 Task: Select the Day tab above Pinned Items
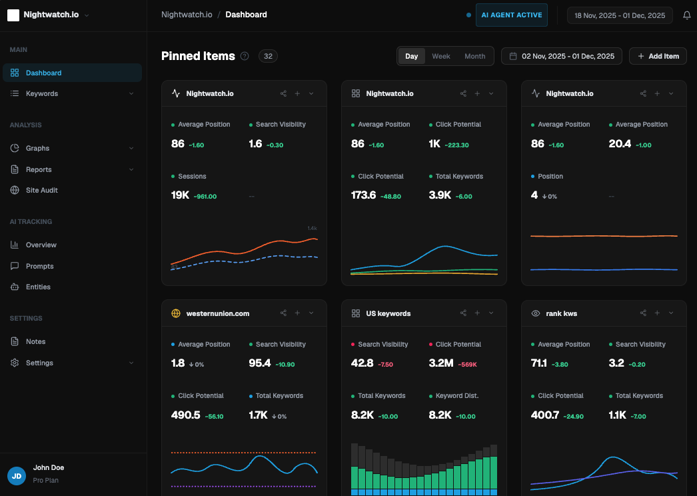[x=411, y=56]
